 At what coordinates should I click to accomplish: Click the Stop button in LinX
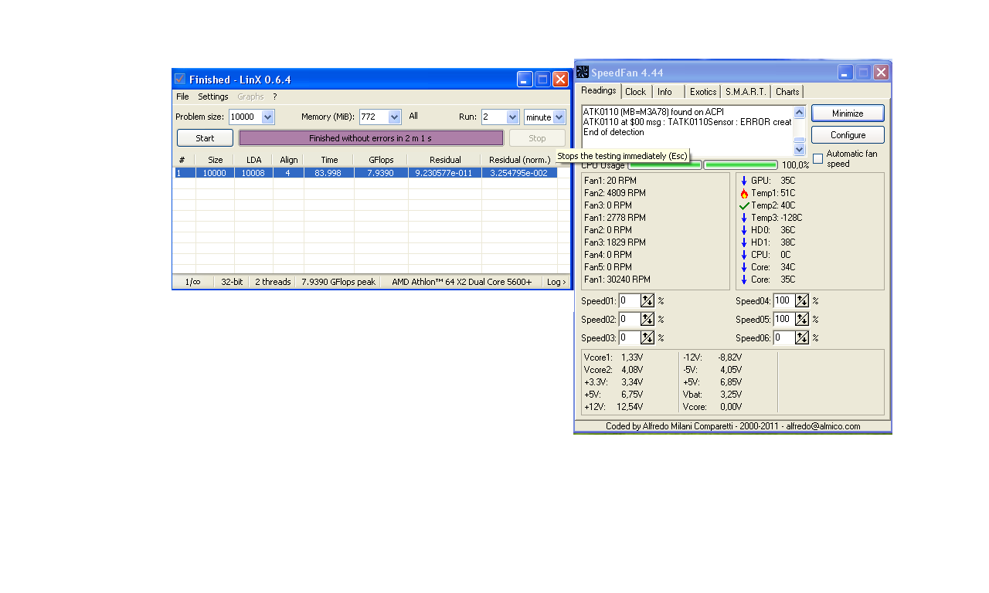tap(537, 138)
